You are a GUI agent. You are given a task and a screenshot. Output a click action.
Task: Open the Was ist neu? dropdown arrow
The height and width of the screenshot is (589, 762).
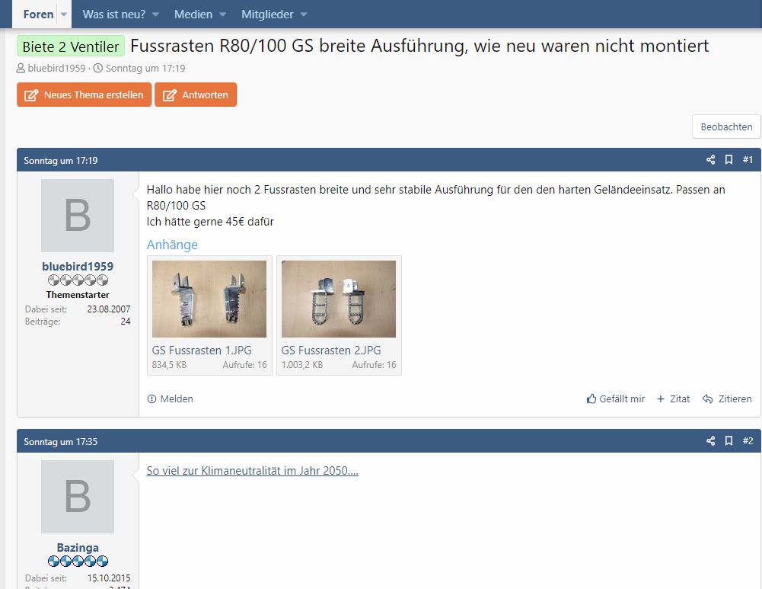155,14
